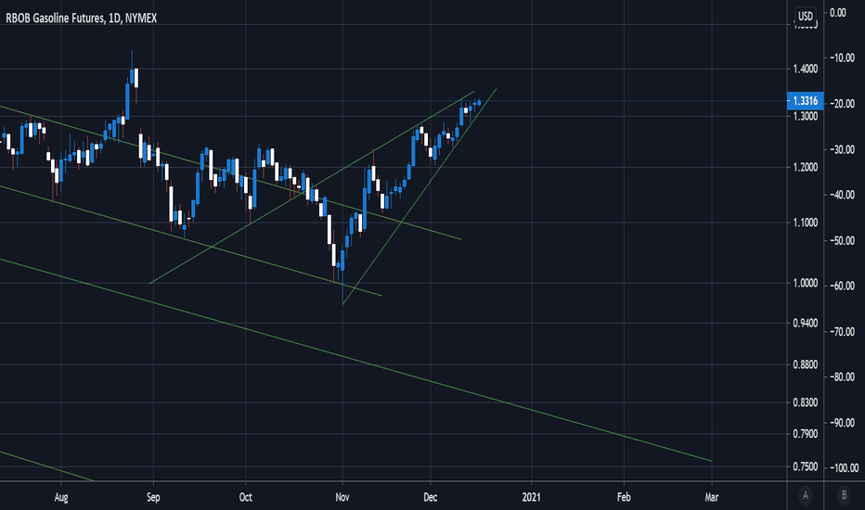Screen dimensions: 865x510
Task: Click the 0.7500 price axis label
Action: 805,466
